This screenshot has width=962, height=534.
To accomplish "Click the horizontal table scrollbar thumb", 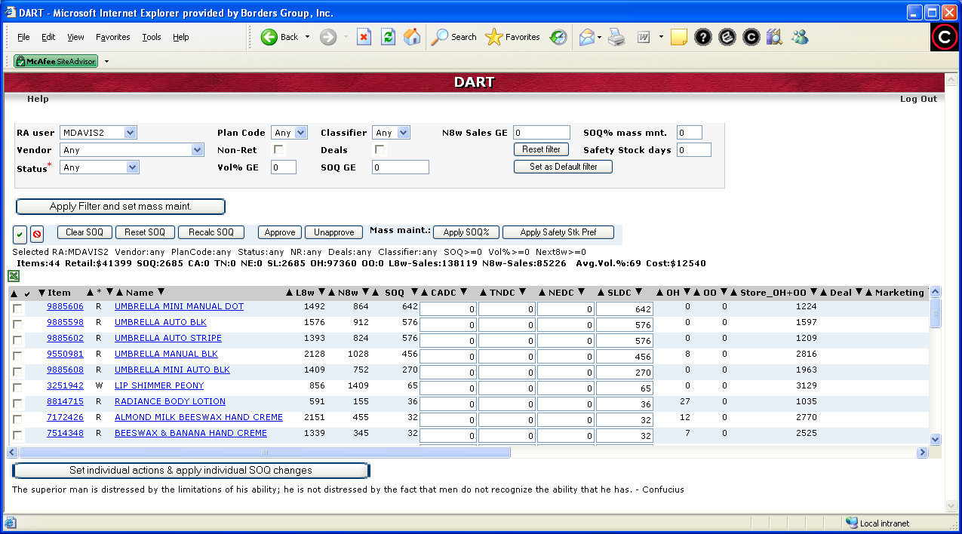I will coord(265,453).
